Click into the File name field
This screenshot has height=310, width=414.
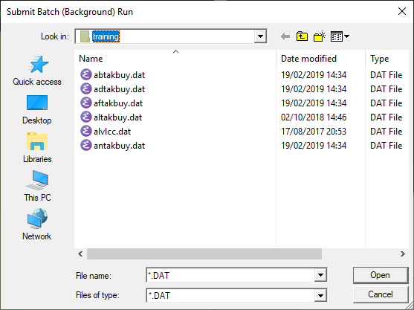click(x=230, y=275)
